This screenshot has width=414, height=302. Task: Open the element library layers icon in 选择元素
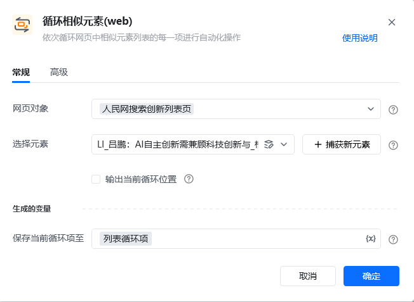click(269, 144)
